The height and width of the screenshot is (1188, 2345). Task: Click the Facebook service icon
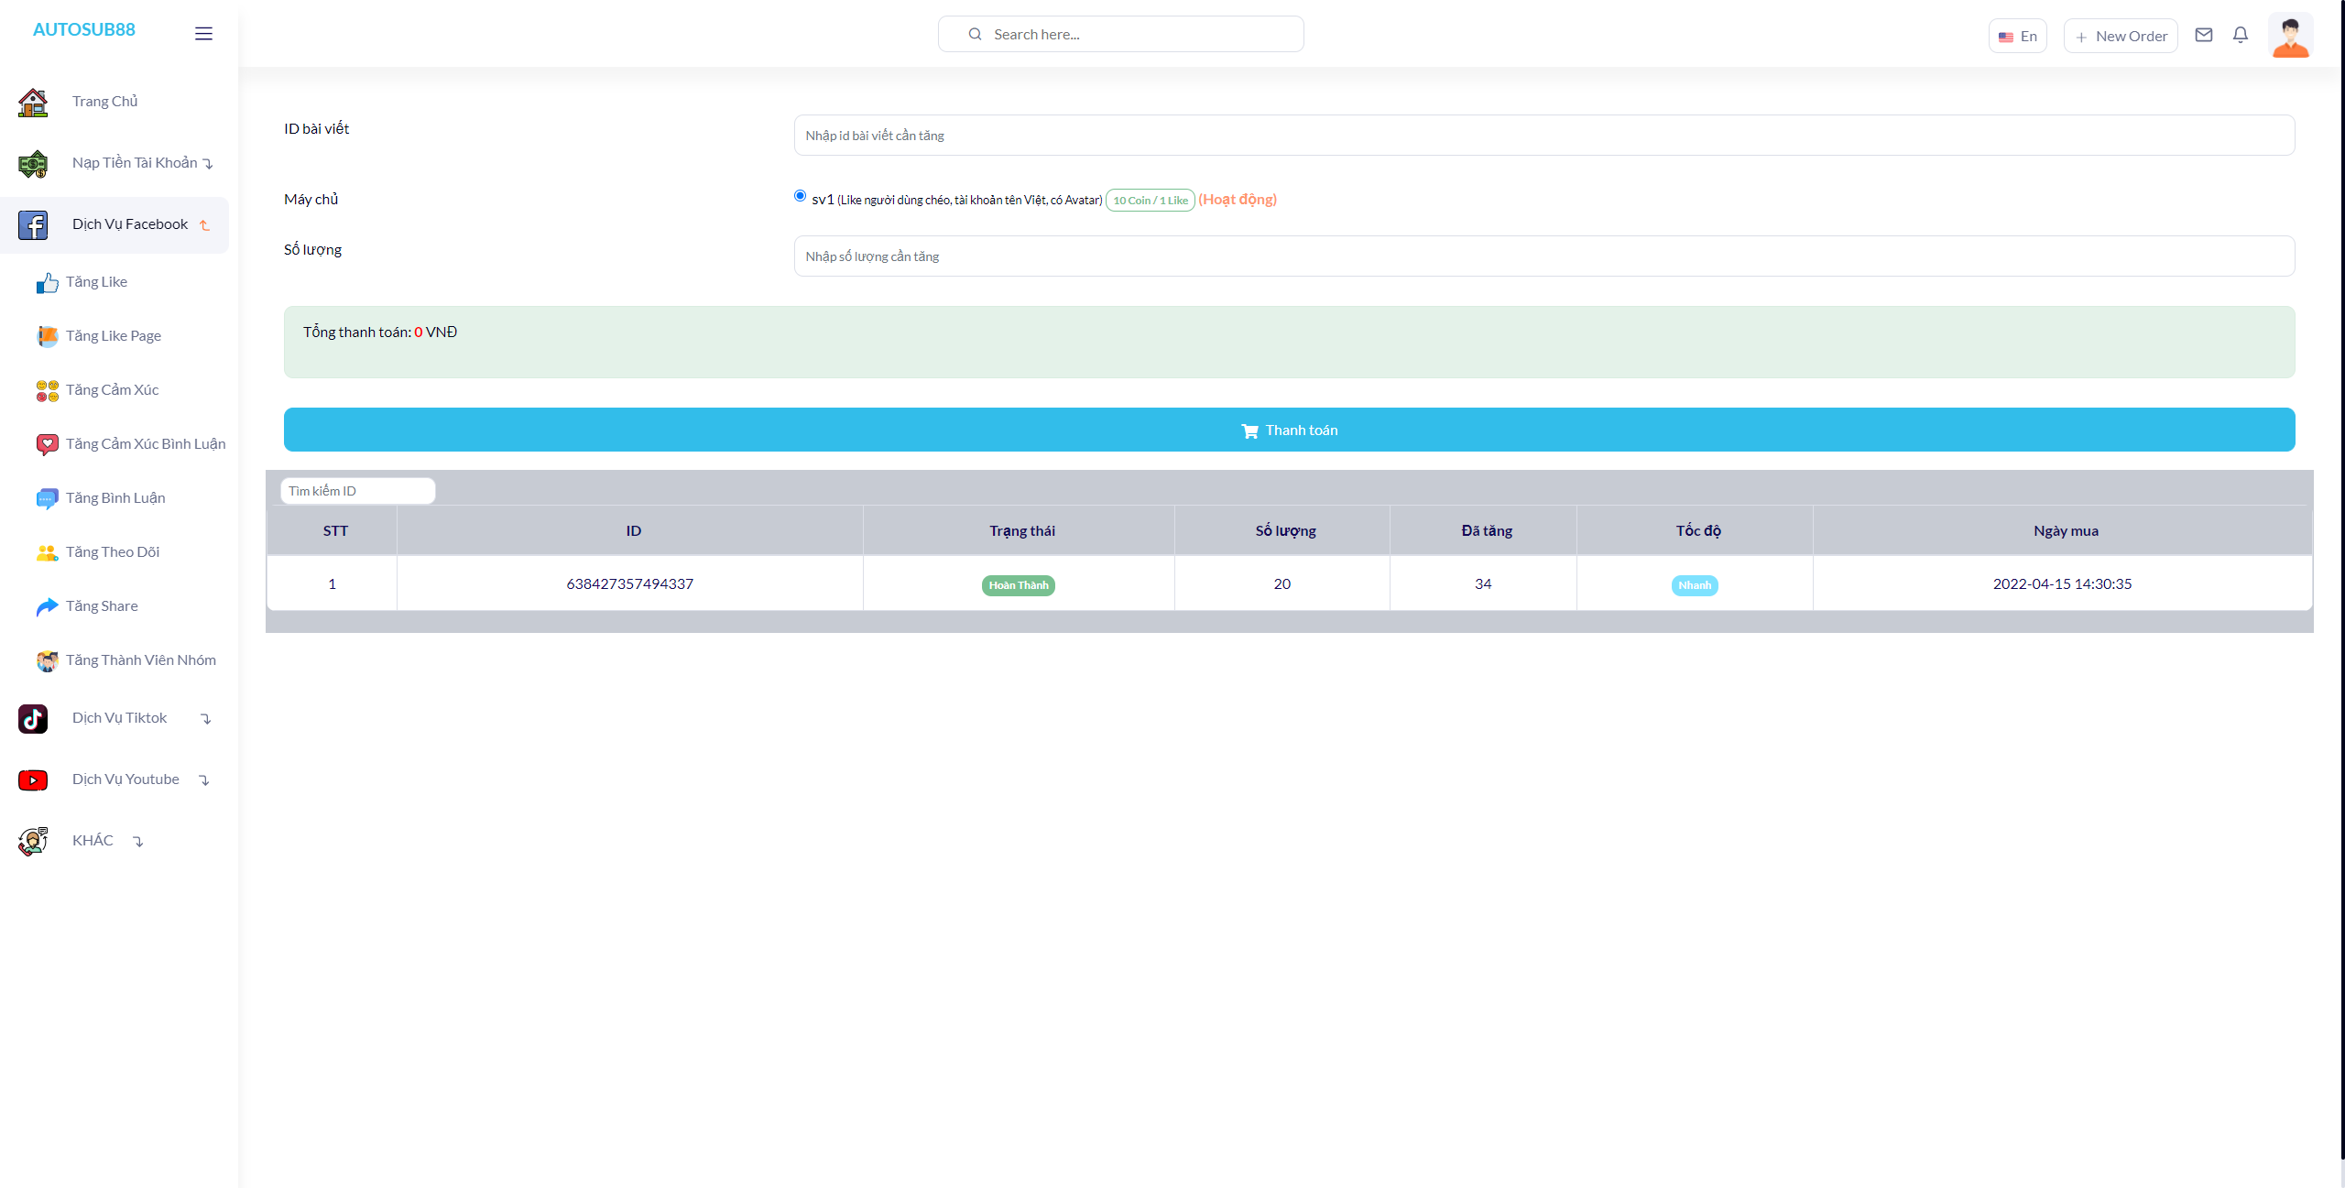point(33,225)
